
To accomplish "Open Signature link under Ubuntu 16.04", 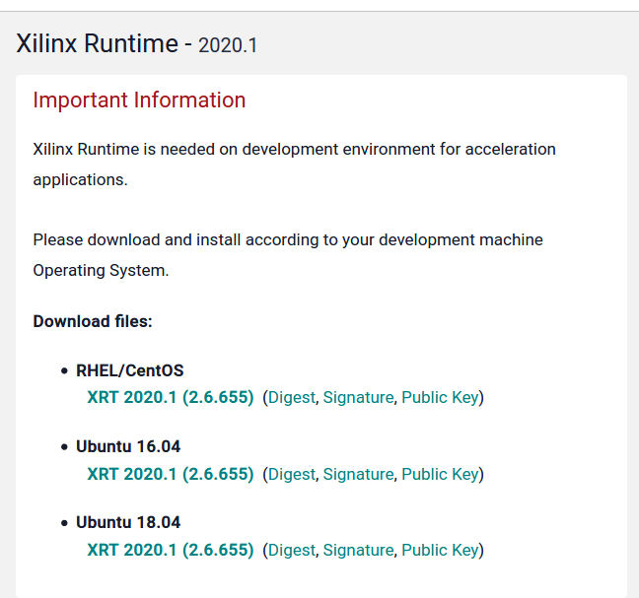I will coord(359,474).
